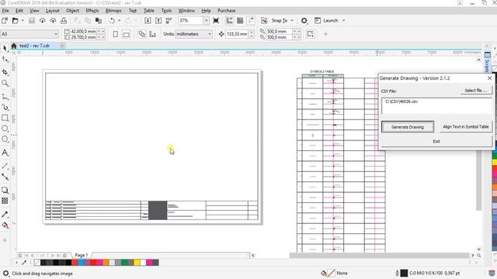Select the Page 1 tab
Image resolution: width=497 pixels, height=279 pixels.
[x=81, y=255]
